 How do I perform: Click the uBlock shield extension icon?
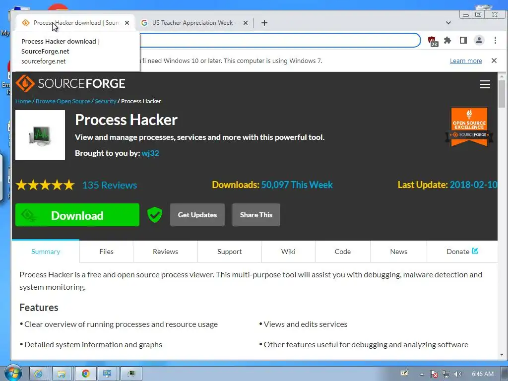click(x=433, y=41)
